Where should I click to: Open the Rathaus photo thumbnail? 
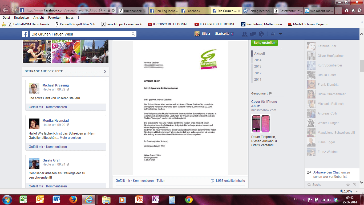[95, 51]
